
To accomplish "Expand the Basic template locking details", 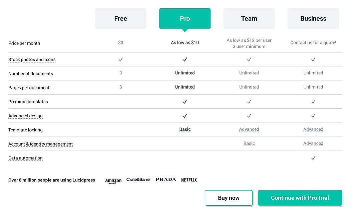I will (x=185, y=130).
